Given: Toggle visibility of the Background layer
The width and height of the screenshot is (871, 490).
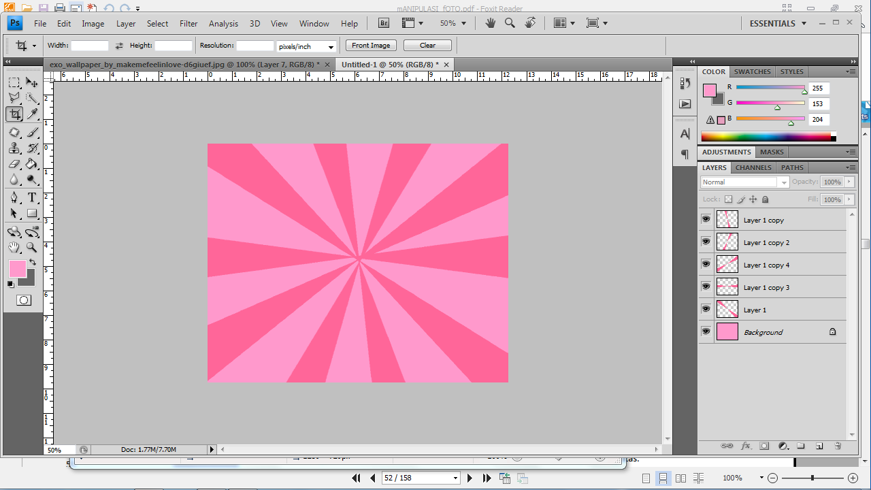Looking at the screenshot, I should pyautogui.click(x=706, y=331).
